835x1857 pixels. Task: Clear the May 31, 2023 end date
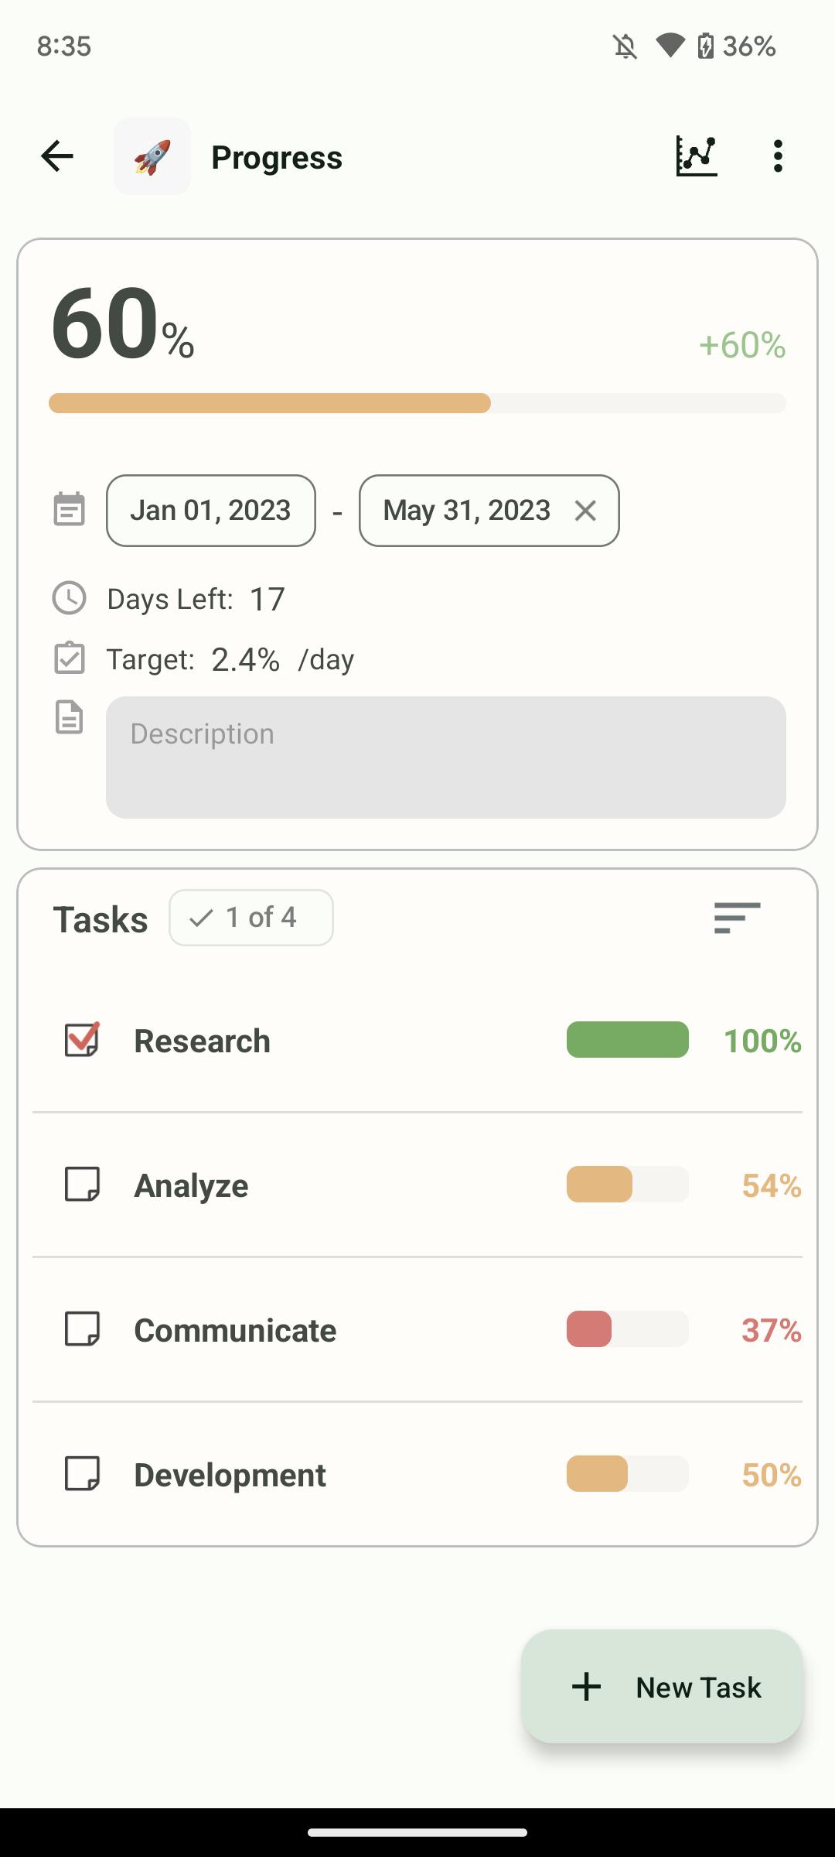point(585,511)
